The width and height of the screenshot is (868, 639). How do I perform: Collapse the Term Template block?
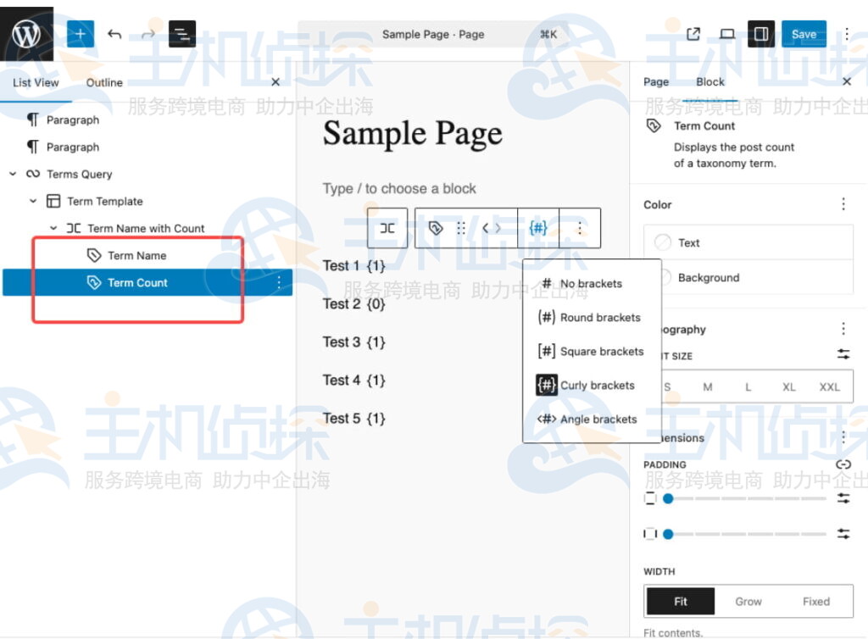pyautogui.click(x=33, y=201)
